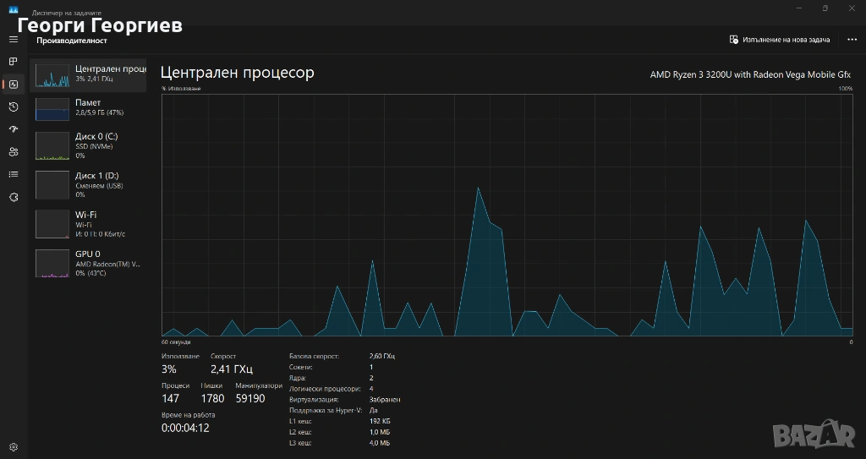Switch to the Users sidebar icon
The image size is (866, 459).
pyautogui.click(x=14, y=152)
